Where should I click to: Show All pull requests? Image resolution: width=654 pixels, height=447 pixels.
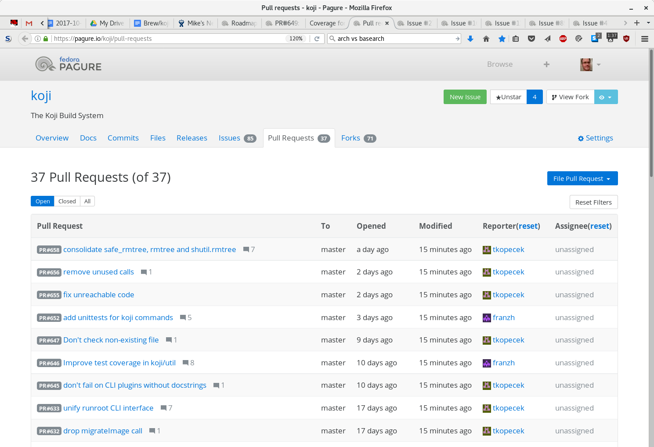[87, 201]
